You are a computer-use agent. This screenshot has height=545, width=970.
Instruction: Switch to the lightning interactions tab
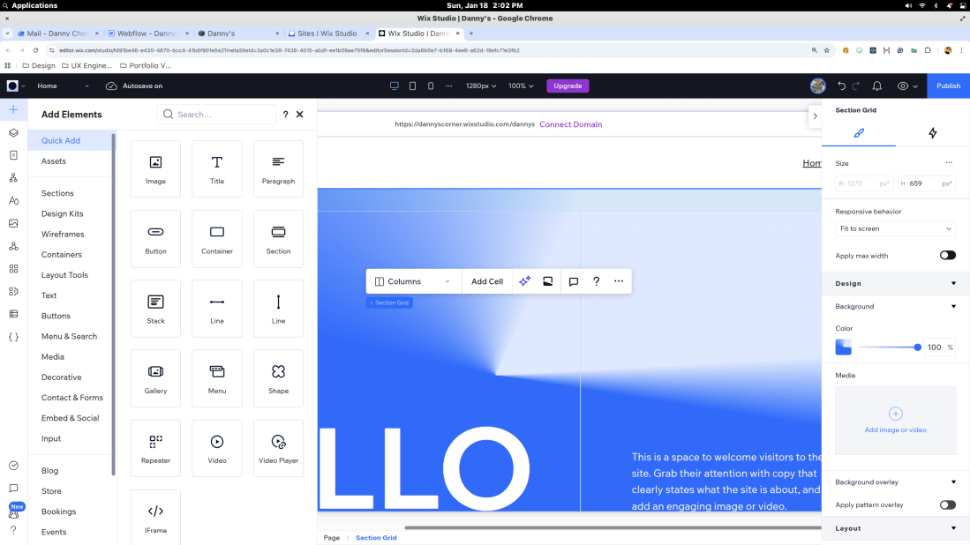[x=932, y=133]
